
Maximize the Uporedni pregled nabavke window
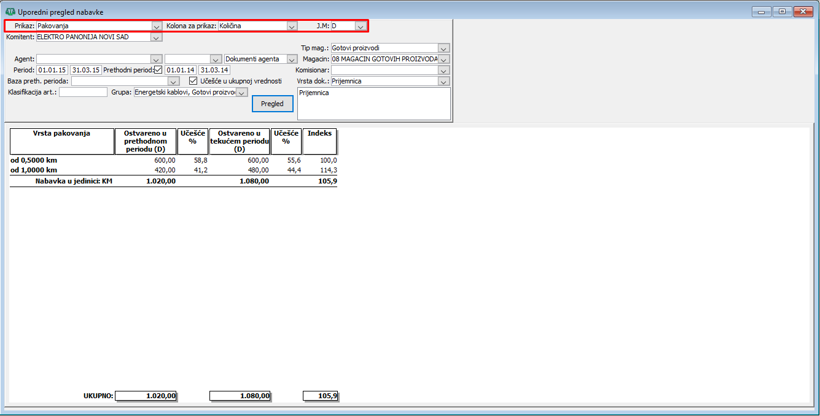coord(782,12)
